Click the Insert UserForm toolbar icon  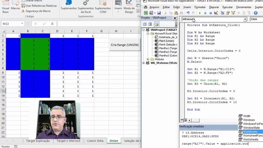pyautogui.click(x=151, y=13)
